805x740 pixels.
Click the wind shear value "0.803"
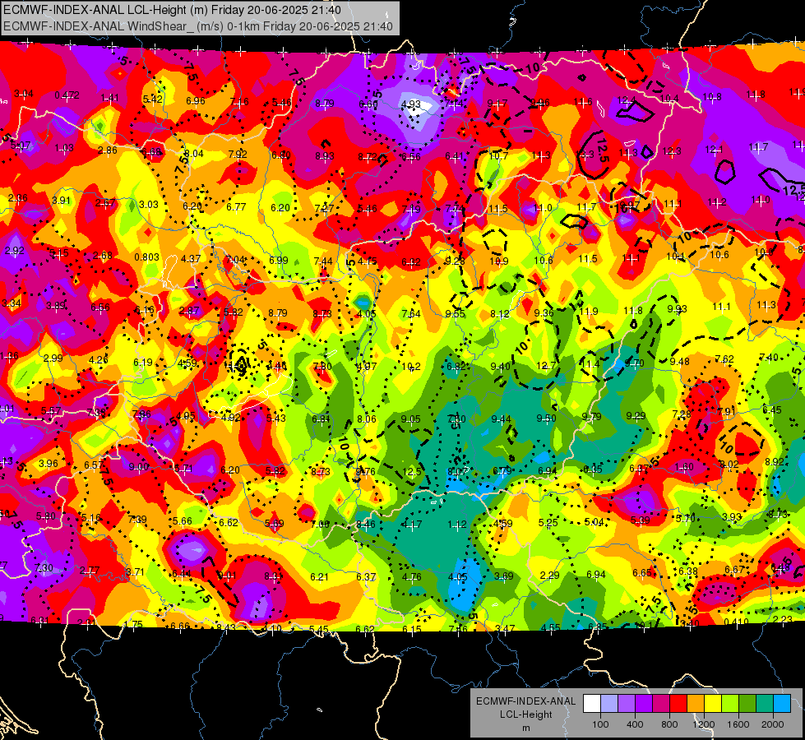(147, 257)
